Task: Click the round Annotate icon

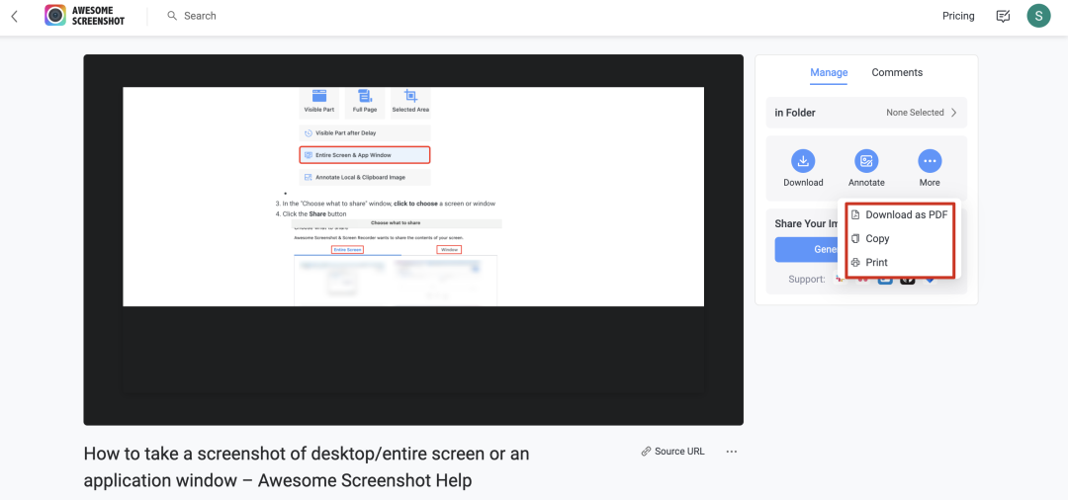Action: 866,161
